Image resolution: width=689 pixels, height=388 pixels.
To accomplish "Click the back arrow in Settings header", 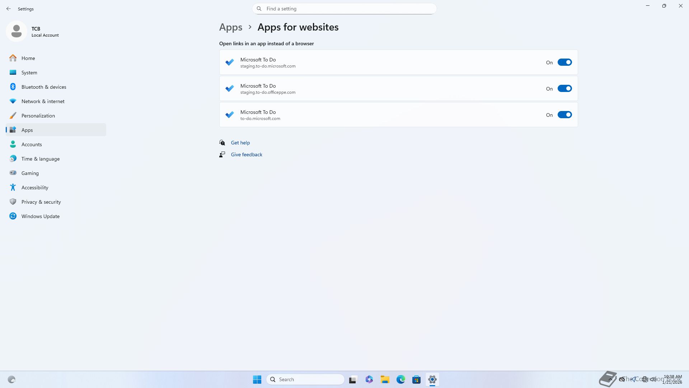I will click(x=9, y=9).
